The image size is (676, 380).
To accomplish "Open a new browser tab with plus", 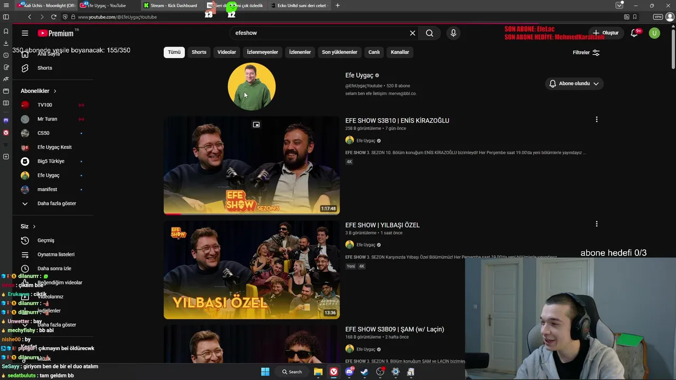I will point(337,5).
